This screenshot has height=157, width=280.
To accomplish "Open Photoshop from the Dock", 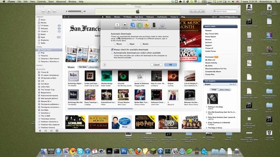I will pos(124,151).
